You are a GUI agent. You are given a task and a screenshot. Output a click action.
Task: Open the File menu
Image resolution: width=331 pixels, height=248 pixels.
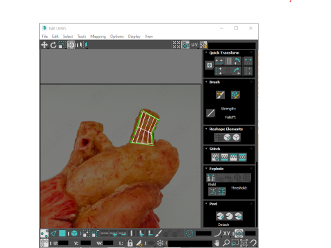click(45, 37)
